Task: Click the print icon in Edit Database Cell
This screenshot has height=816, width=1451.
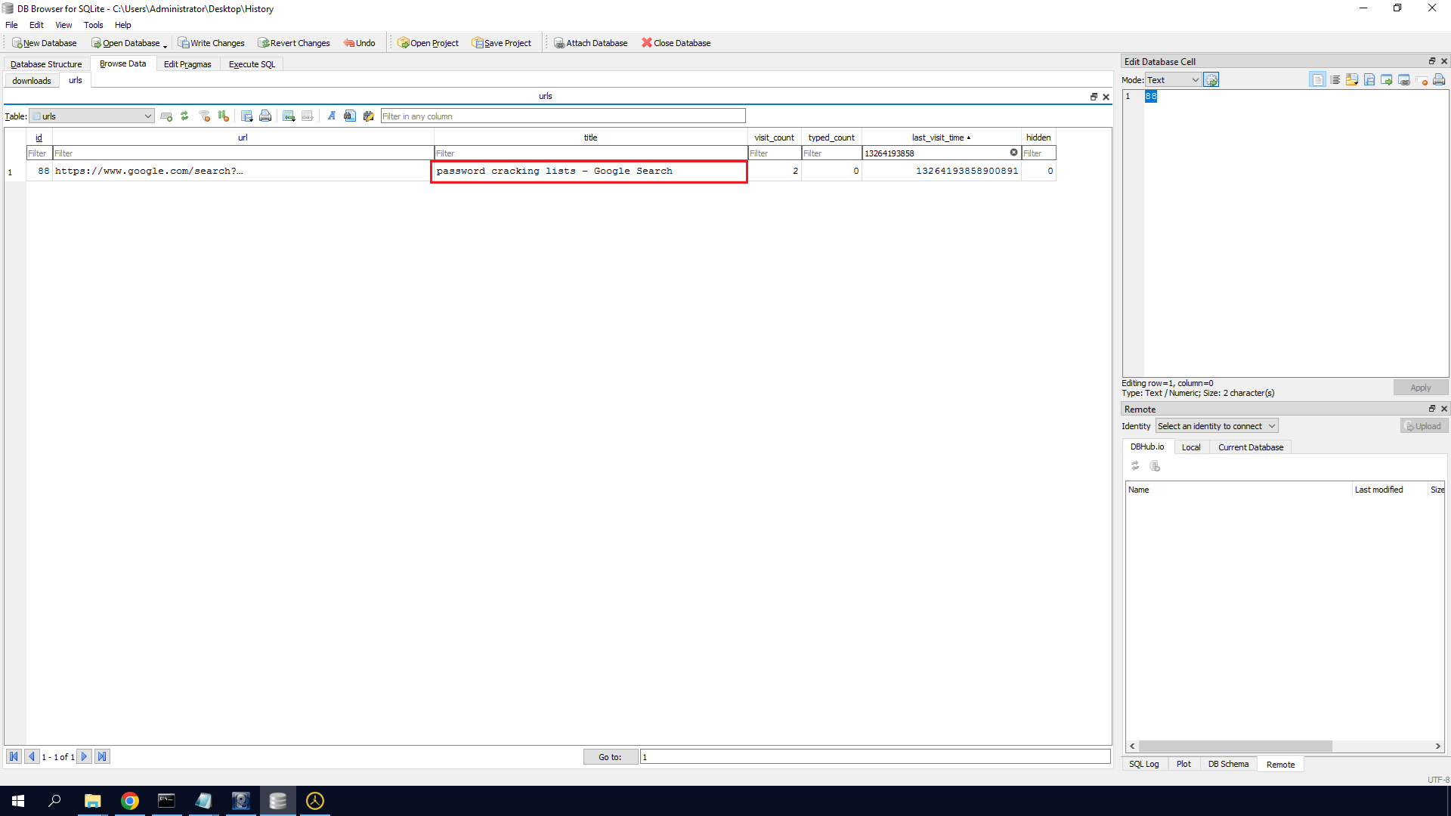Action: 1439,80
